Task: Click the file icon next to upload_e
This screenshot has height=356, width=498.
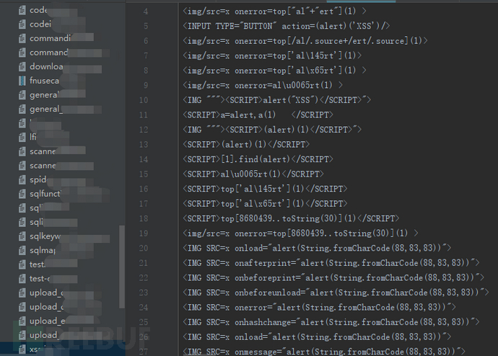Action: pos(22,321)
